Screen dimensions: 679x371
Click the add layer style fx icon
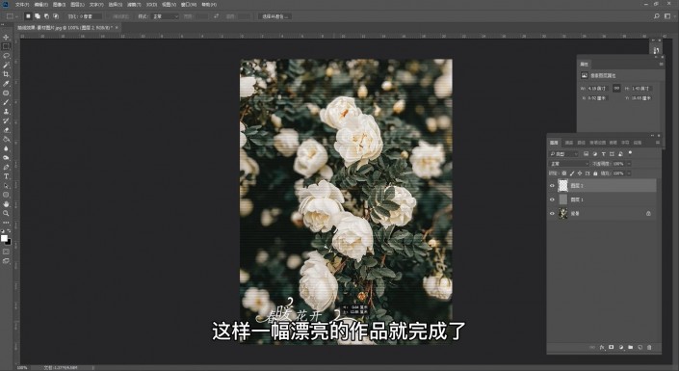(602, 348)
